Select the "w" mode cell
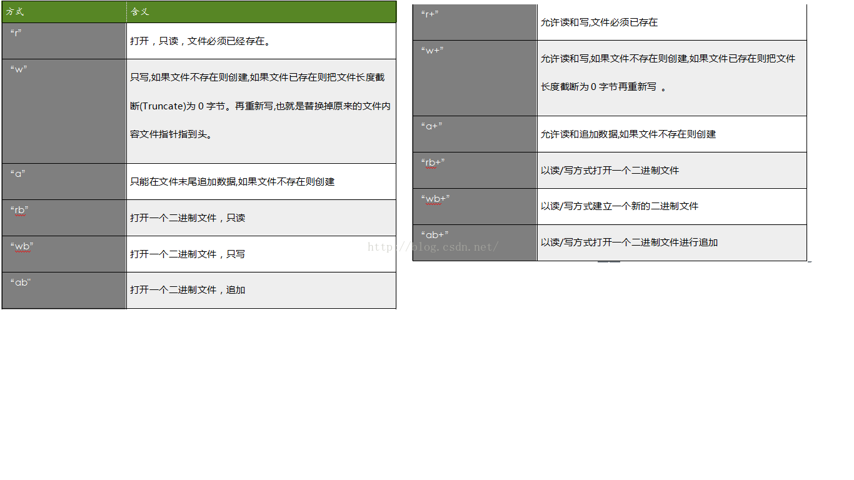 pyautogui.click(x=64, y=111)
